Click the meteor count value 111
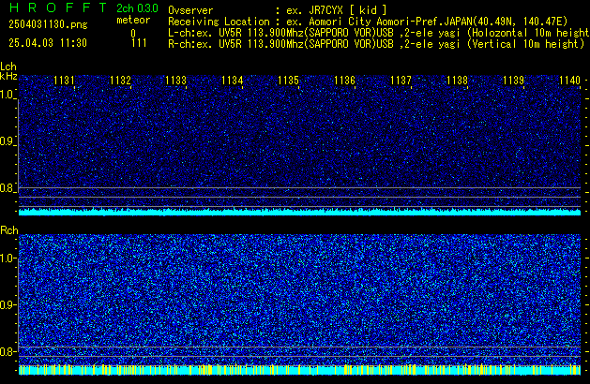The width and height of the screenshot is (590, 384). (139, 43)
